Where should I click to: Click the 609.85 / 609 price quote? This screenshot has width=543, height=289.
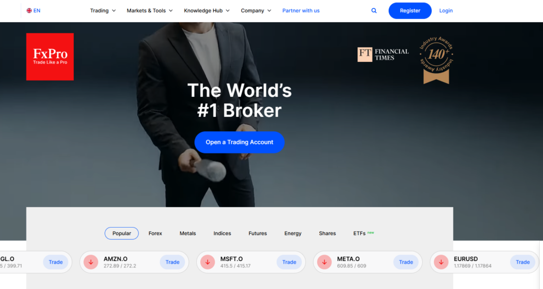coord(352,266)
